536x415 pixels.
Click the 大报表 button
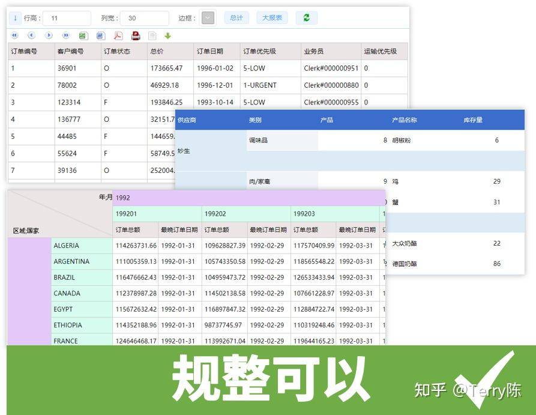point(272,18)
